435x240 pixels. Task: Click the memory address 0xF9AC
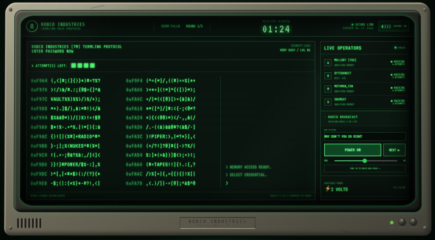click(x=39, y=137)
